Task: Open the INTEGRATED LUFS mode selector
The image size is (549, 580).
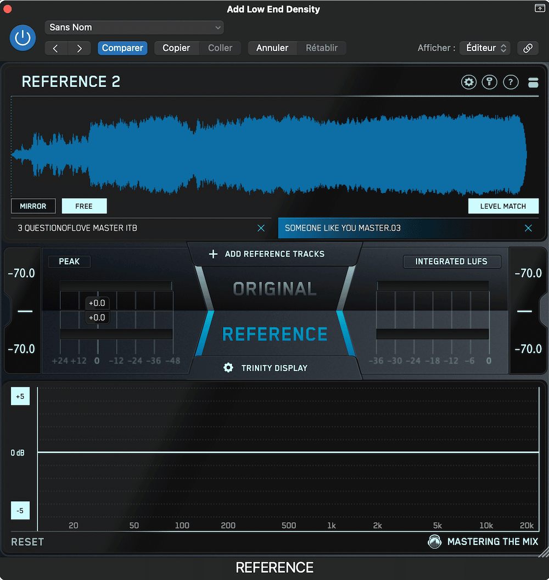Action: pyautogui.click(x=452, y=261)
